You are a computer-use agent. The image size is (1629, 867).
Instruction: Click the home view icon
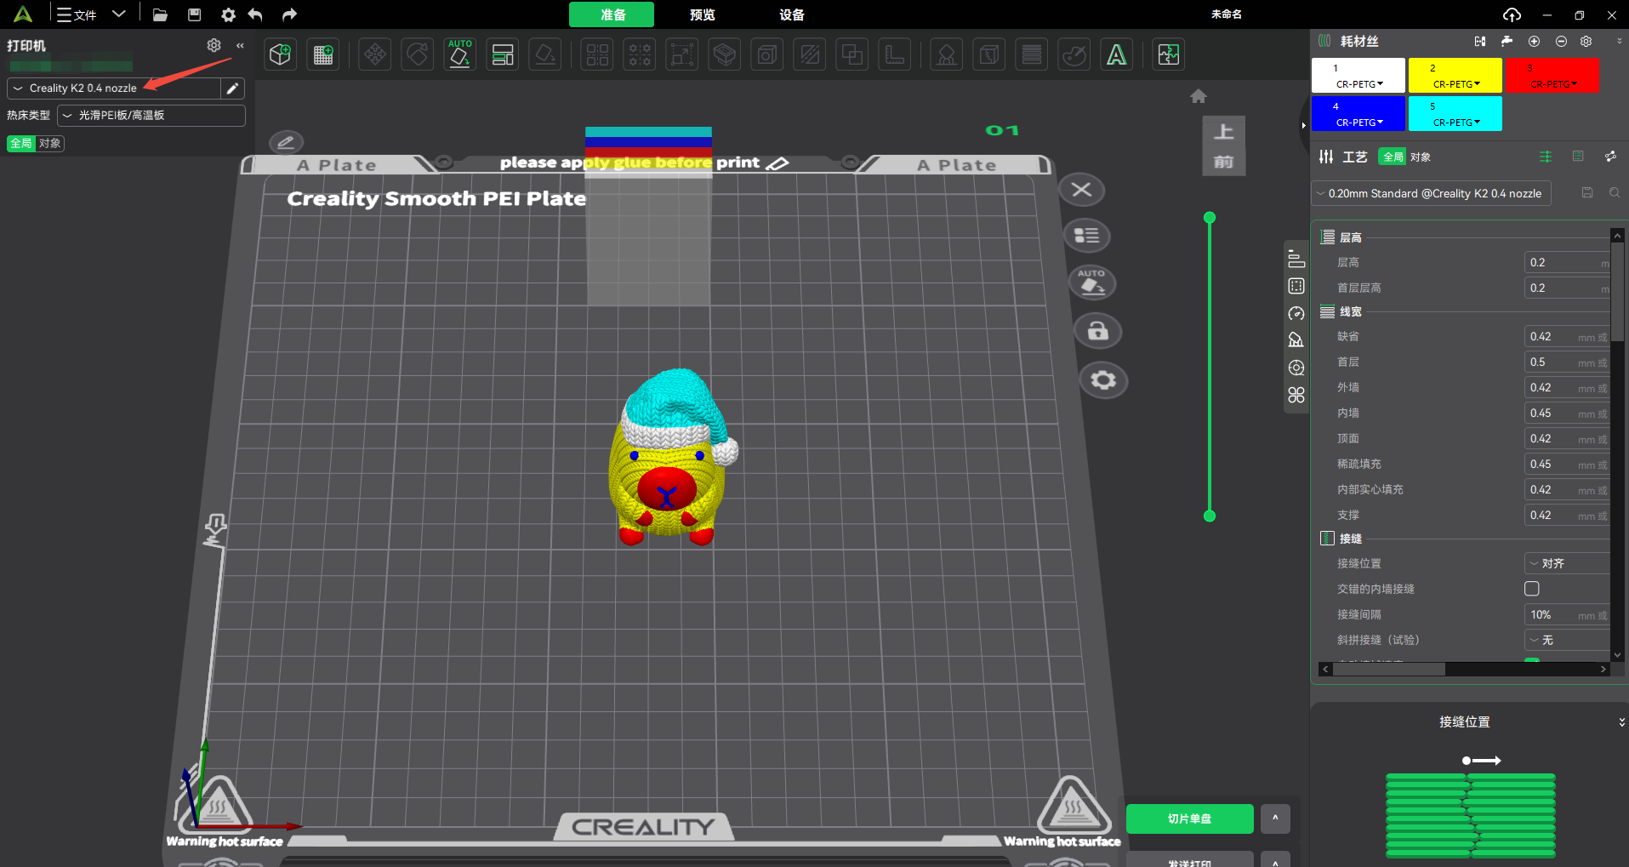1199,96
